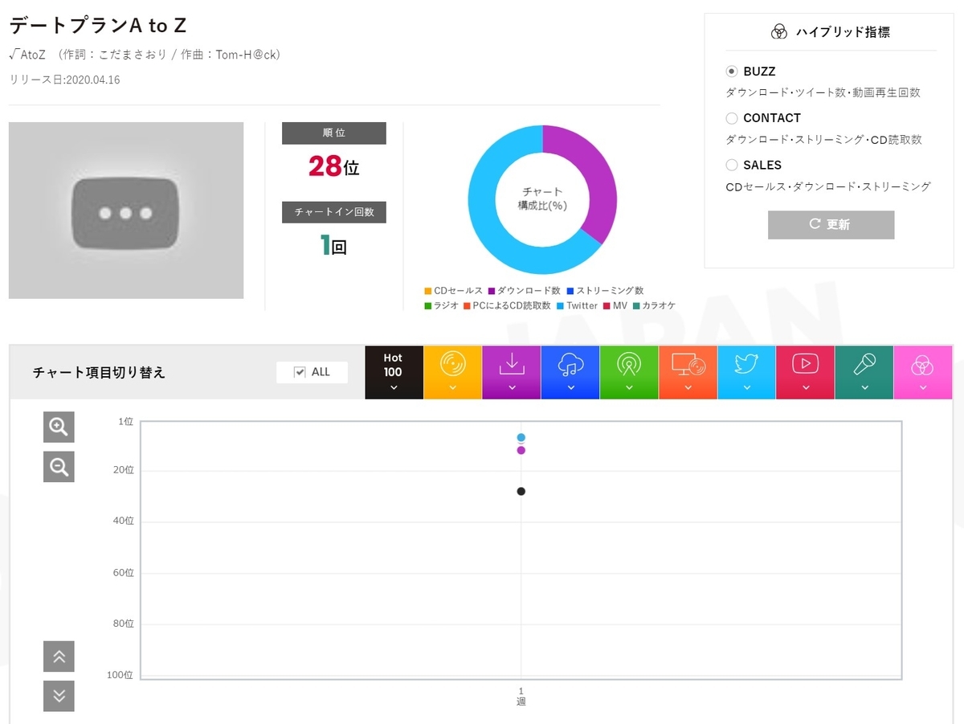The image size is (964, 724).
Task: Select the BUZZ radio option
Action: point(732,72)
